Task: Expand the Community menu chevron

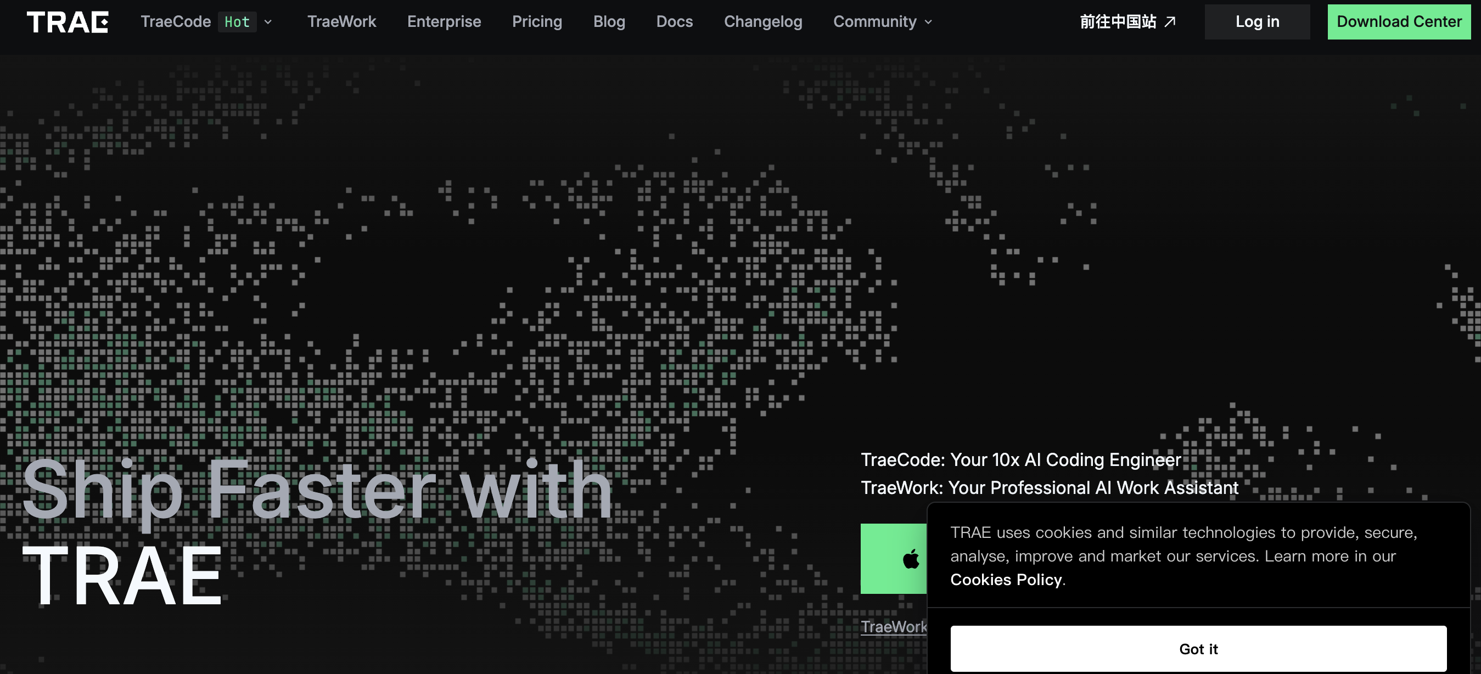Action: click(928, 22)
